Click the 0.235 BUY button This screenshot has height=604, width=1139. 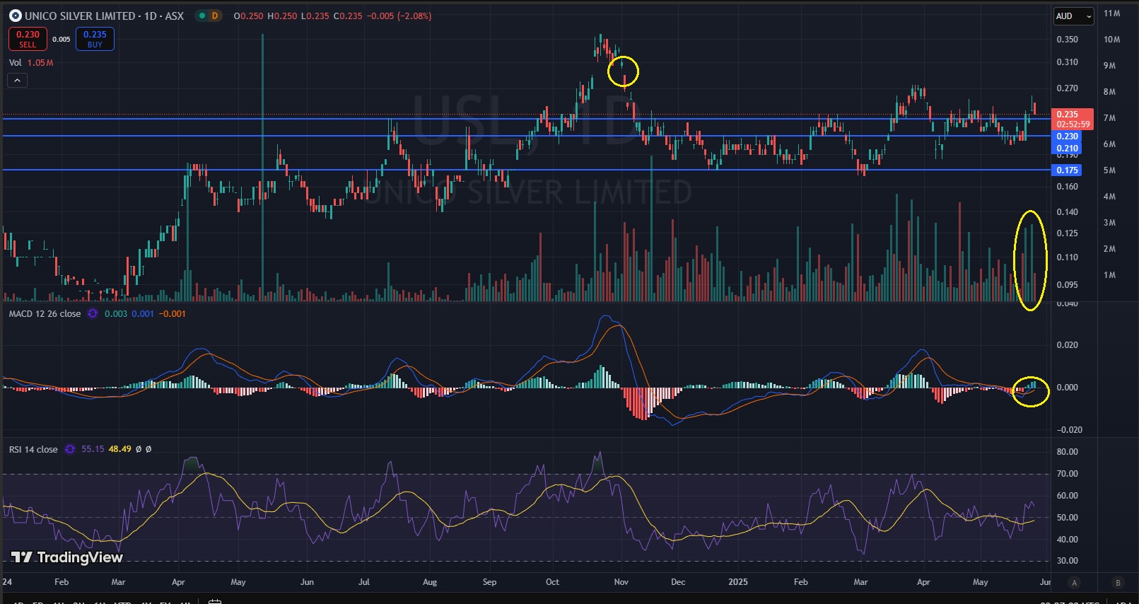[x=95, y=39]
